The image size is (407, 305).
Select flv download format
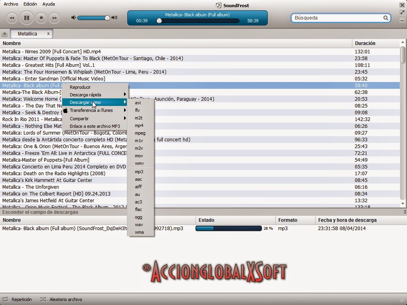pos(141,110)
